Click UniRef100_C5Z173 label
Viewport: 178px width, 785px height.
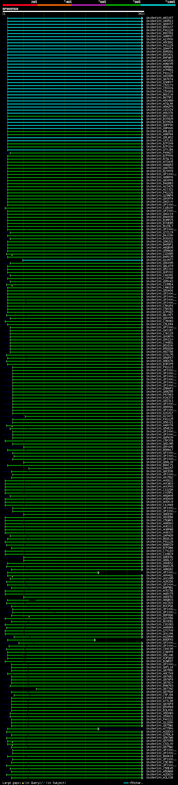[x=159, y=85]
